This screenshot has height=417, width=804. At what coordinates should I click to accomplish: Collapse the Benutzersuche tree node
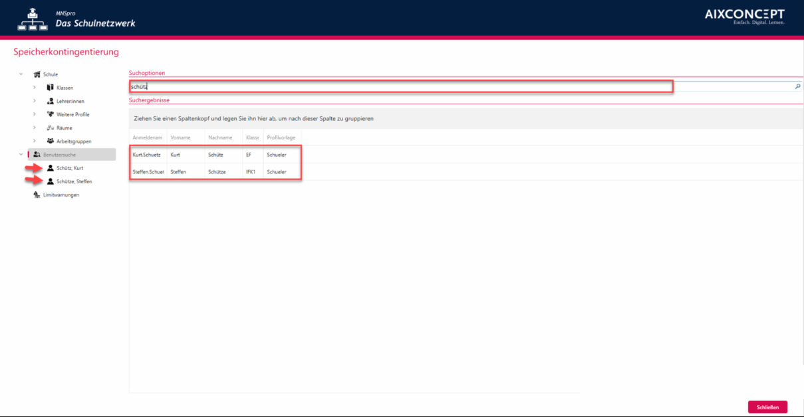tap(21, 154)
